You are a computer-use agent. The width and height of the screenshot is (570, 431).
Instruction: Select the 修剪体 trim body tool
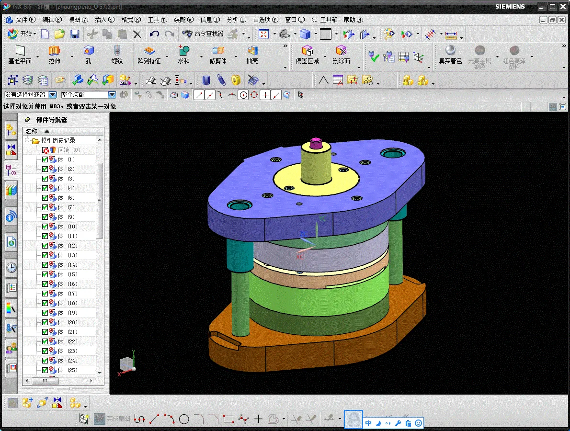coord(218,55)
